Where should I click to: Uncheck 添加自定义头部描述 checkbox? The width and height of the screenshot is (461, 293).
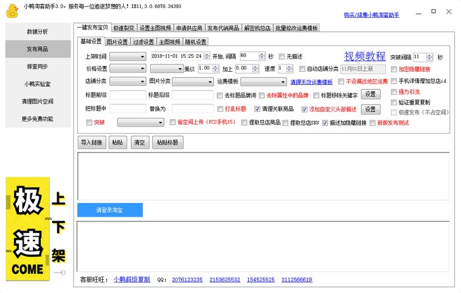(304, 109)
